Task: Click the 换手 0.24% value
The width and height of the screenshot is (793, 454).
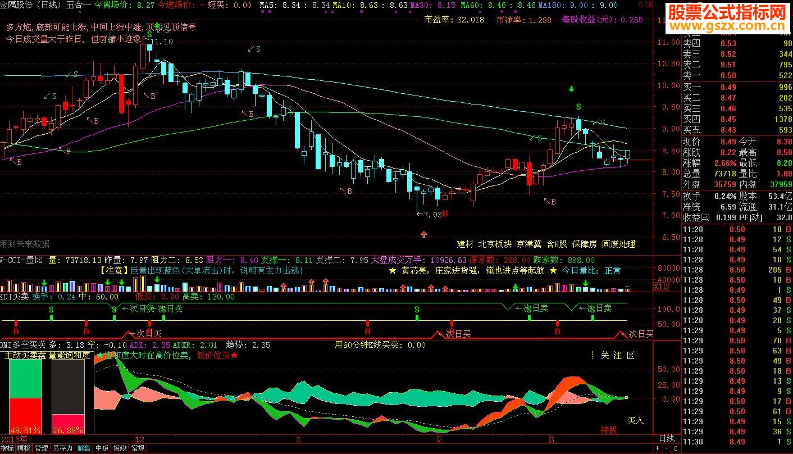Action: click(x=725, y=196)
